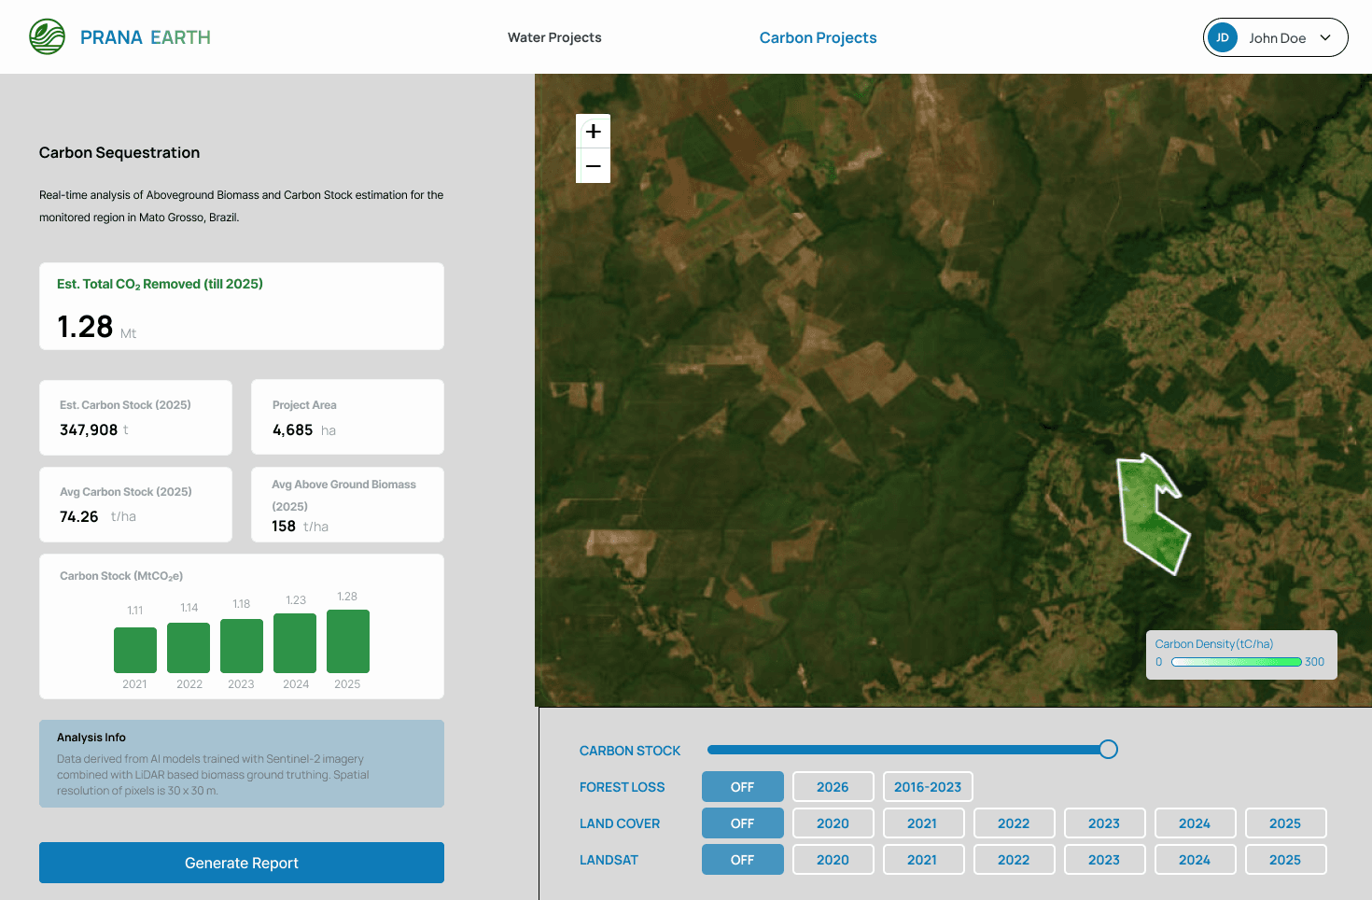Enable Landsat imagery for 2023

[1104, 860]
